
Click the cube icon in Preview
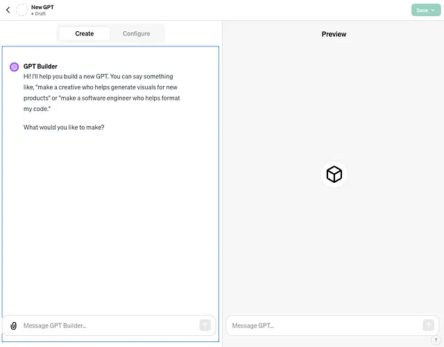click(334, 175)
